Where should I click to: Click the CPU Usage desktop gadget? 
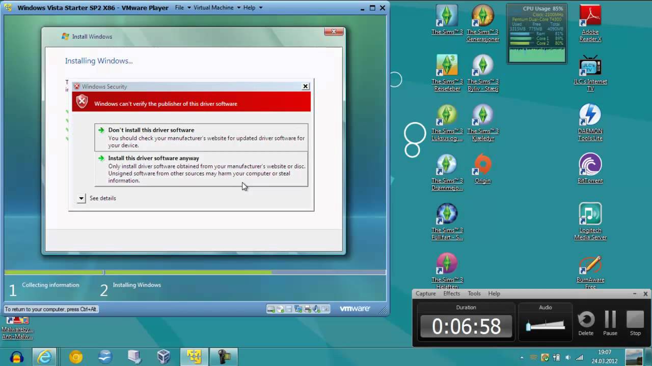point(537,34)
